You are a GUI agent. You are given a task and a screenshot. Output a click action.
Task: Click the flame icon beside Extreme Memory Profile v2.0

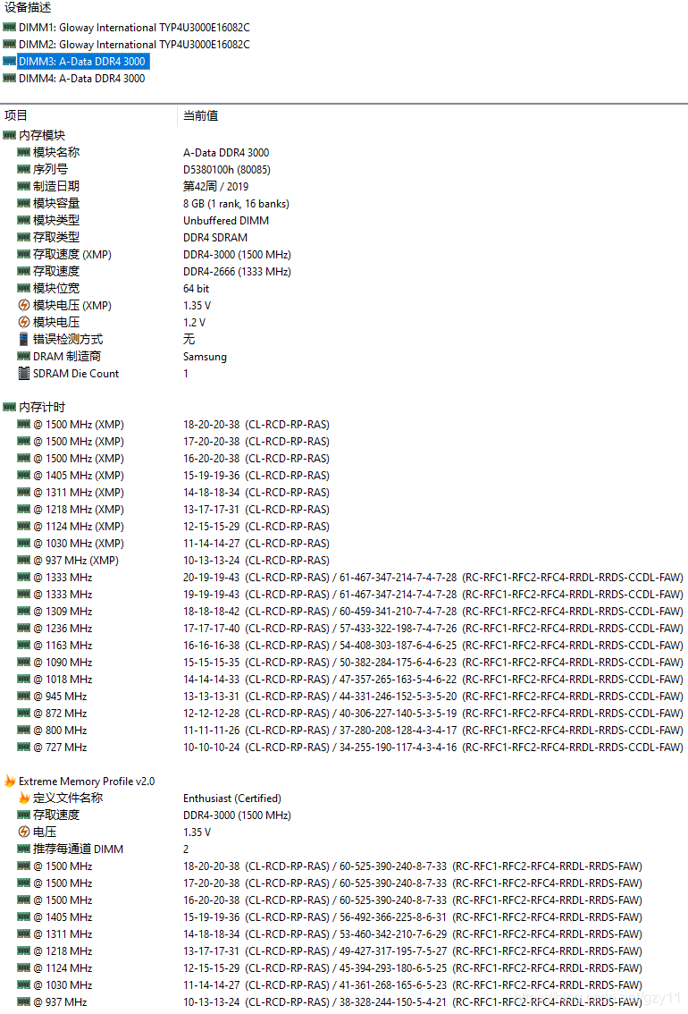click(10, 781)
